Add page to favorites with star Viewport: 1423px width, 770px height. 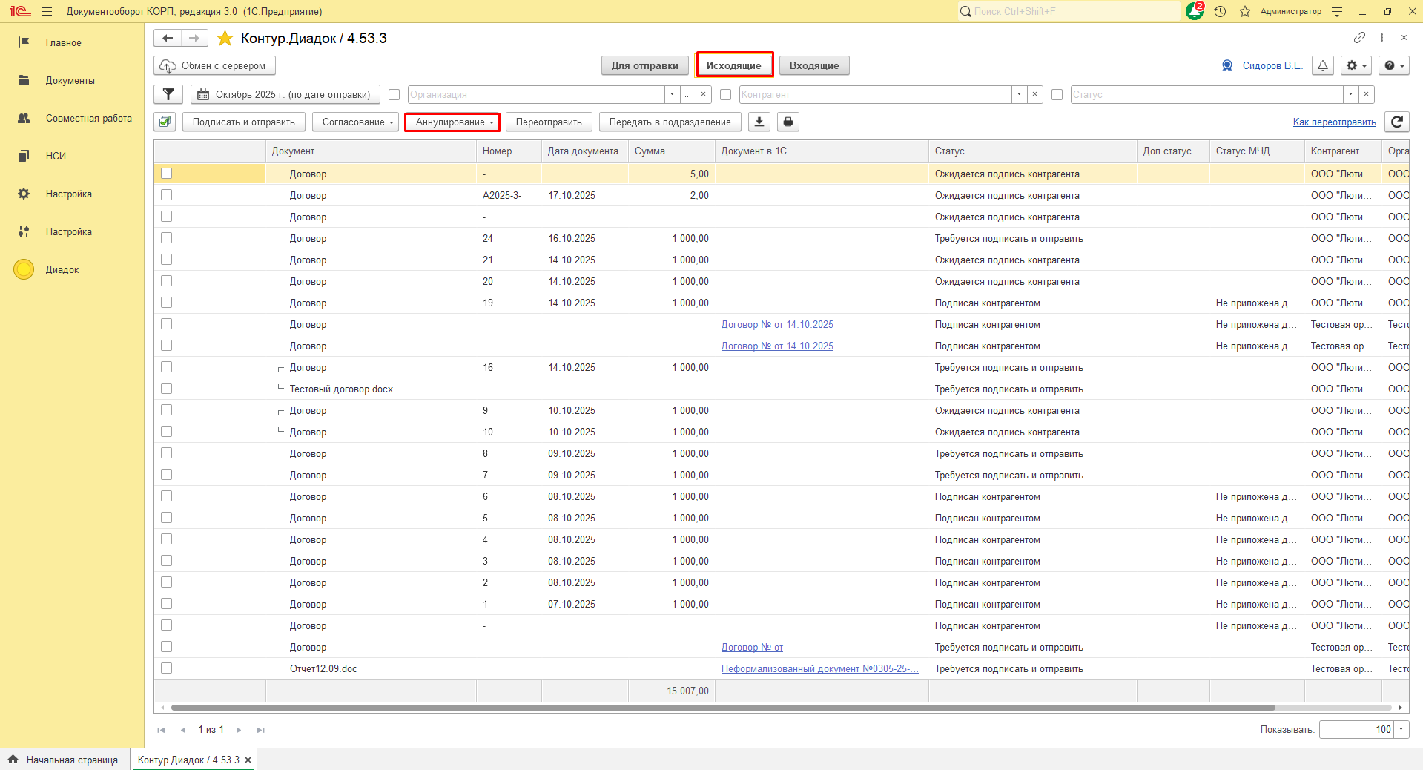(225, 38)
